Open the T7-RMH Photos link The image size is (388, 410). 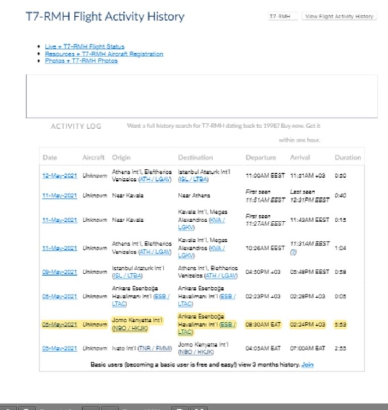pyautogui.click(x=81, y=61)
